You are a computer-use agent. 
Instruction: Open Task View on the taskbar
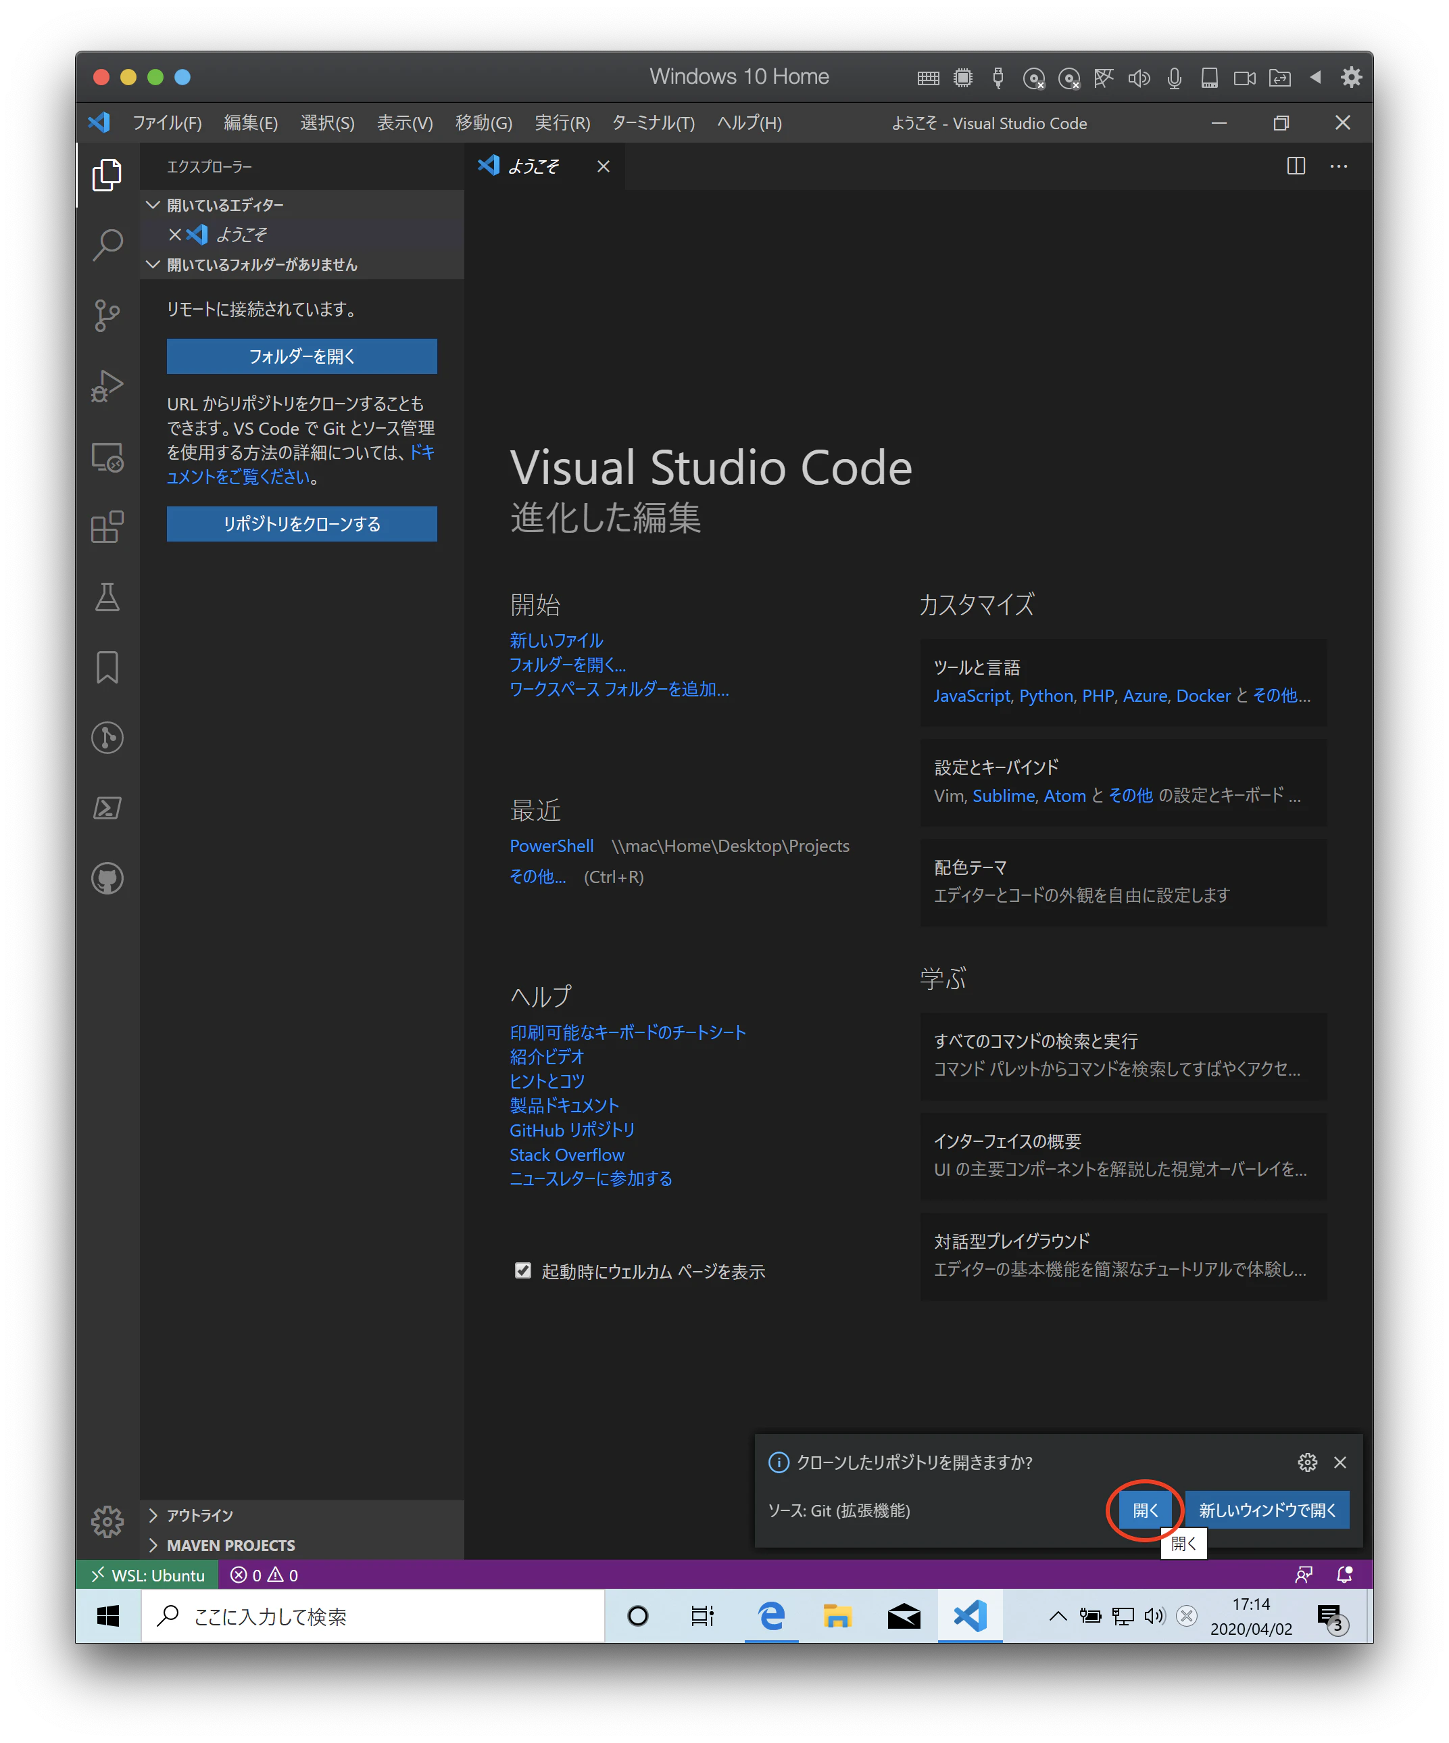point(702,1616)
